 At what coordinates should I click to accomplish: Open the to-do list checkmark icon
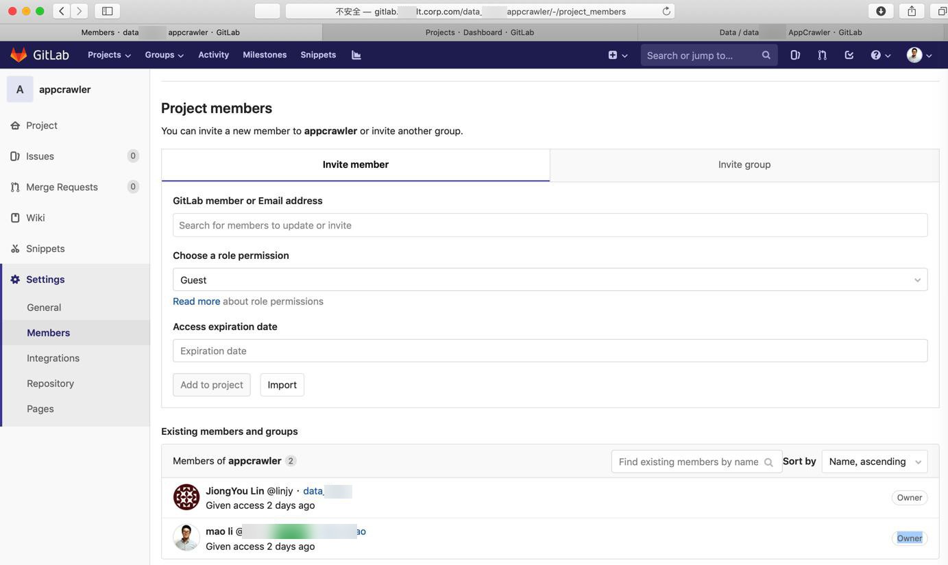tap(849, 55)
